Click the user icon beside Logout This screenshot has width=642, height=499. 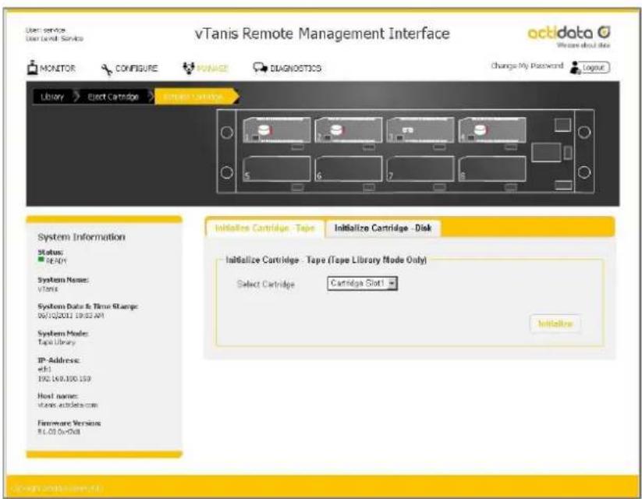pos(575,68)
